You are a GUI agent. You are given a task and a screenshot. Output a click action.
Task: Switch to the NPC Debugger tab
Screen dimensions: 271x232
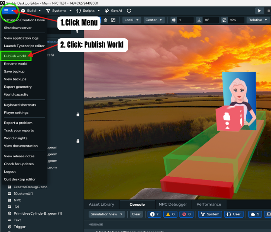pyautogui.click(x=173, y=204)
